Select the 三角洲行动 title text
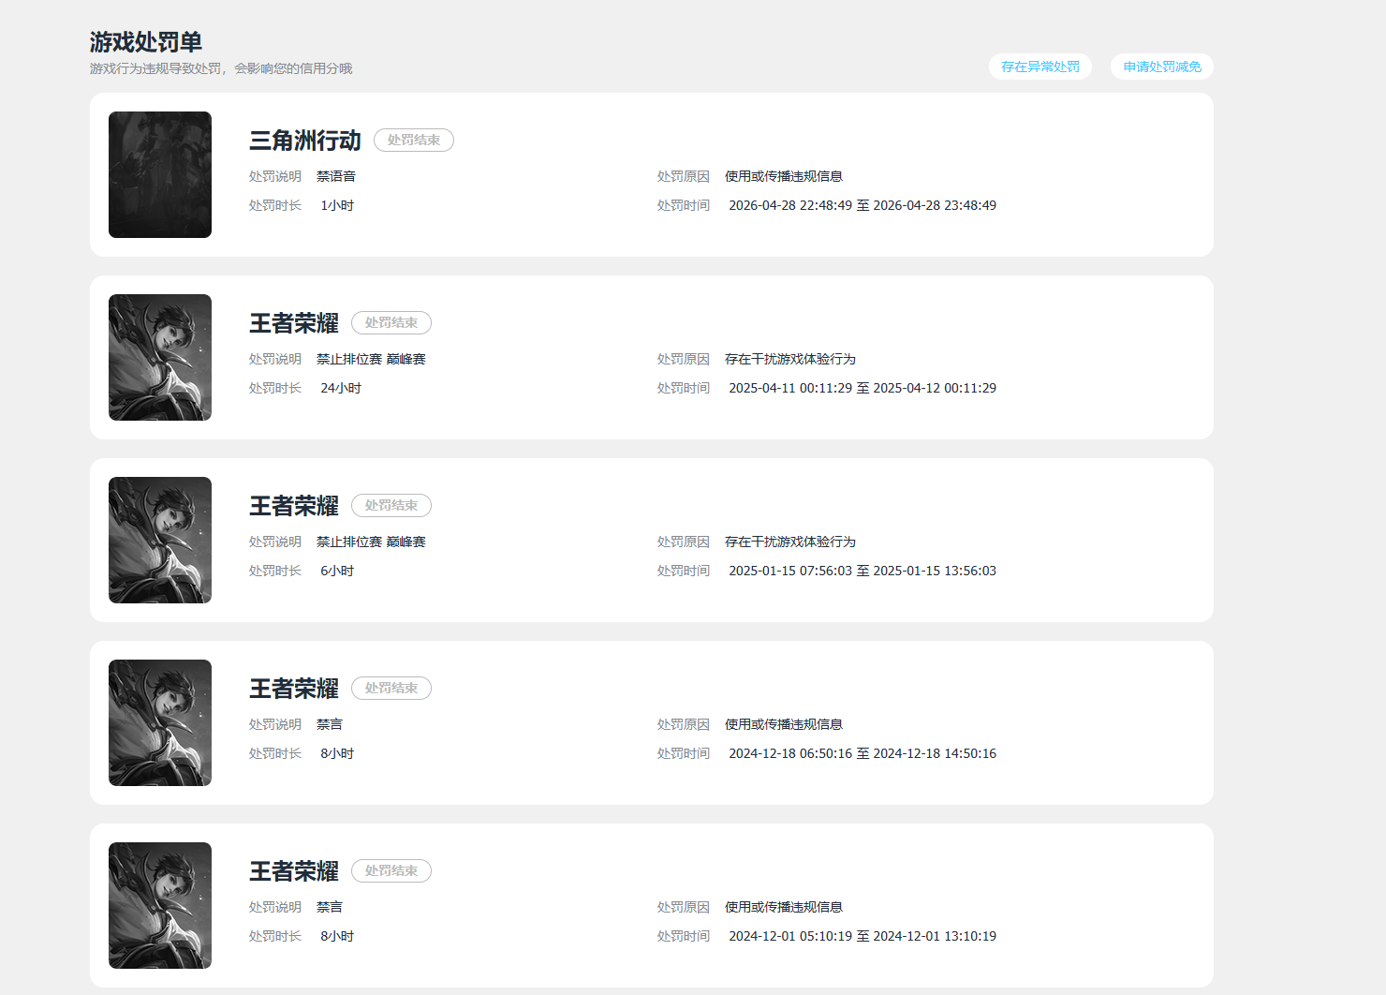Screen dimensions: 1386x995 pyautogui.click(x=305, y=141)
